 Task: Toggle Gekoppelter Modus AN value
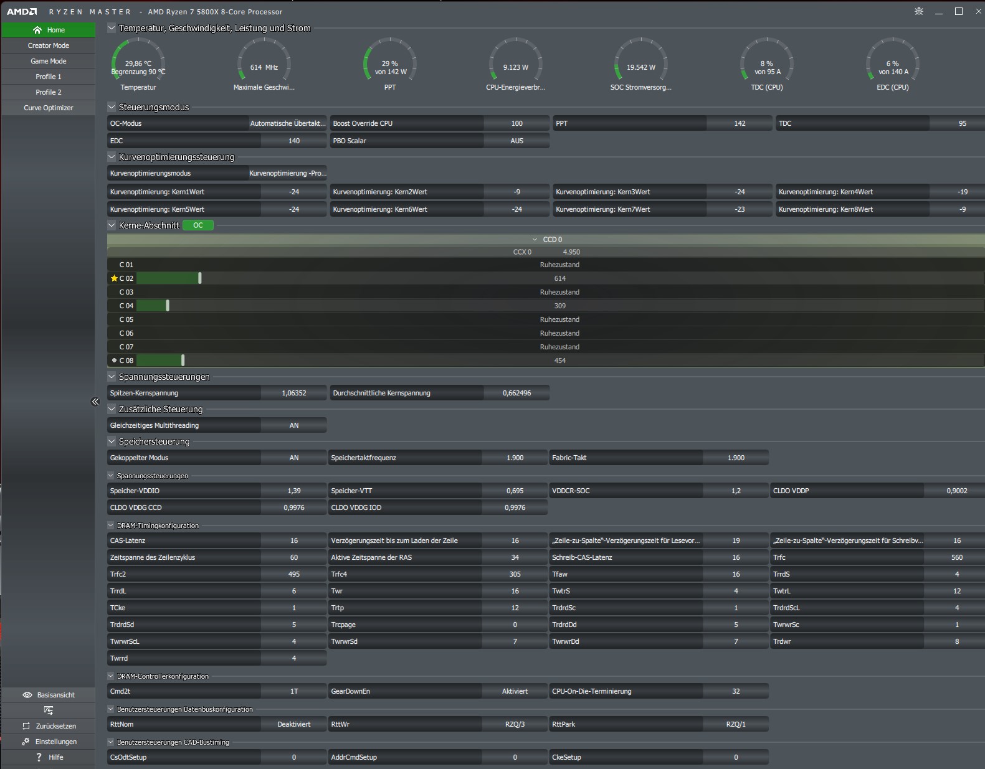pyautogui.click(x=294, y=458)
